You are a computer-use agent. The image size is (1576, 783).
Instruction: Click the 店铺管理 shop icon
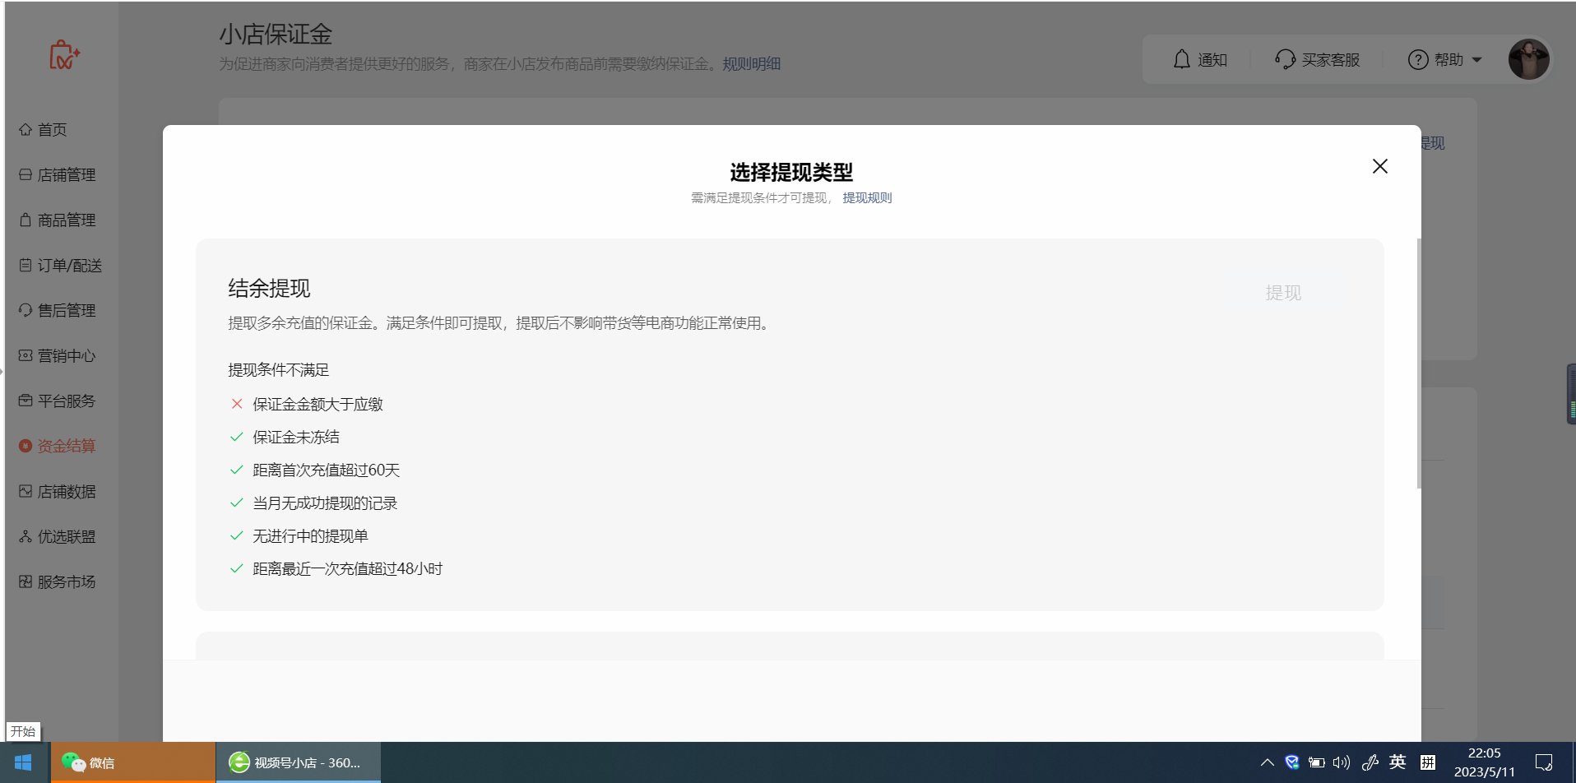25,174
